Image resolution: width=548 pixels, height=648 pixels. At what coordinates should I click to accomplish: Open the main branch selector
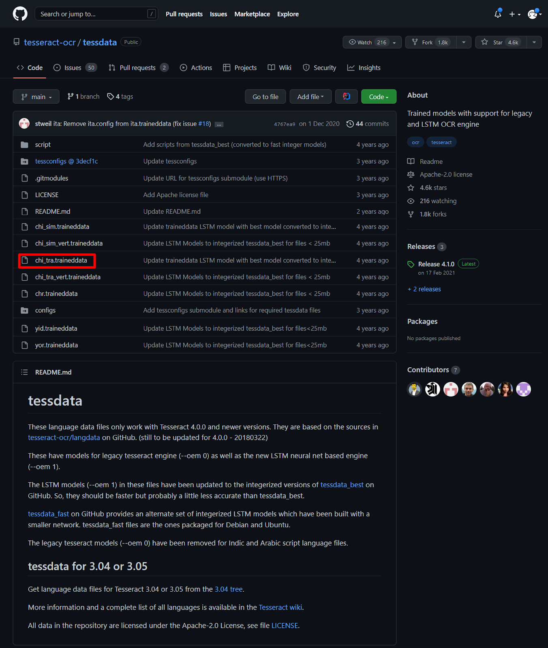[x=36, y=96]
